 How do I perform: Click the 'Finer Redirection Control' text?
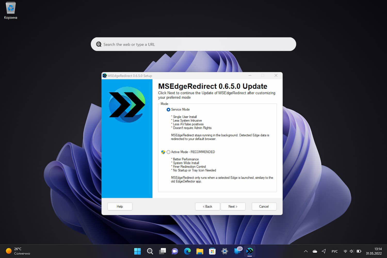[x=190, y=167]
